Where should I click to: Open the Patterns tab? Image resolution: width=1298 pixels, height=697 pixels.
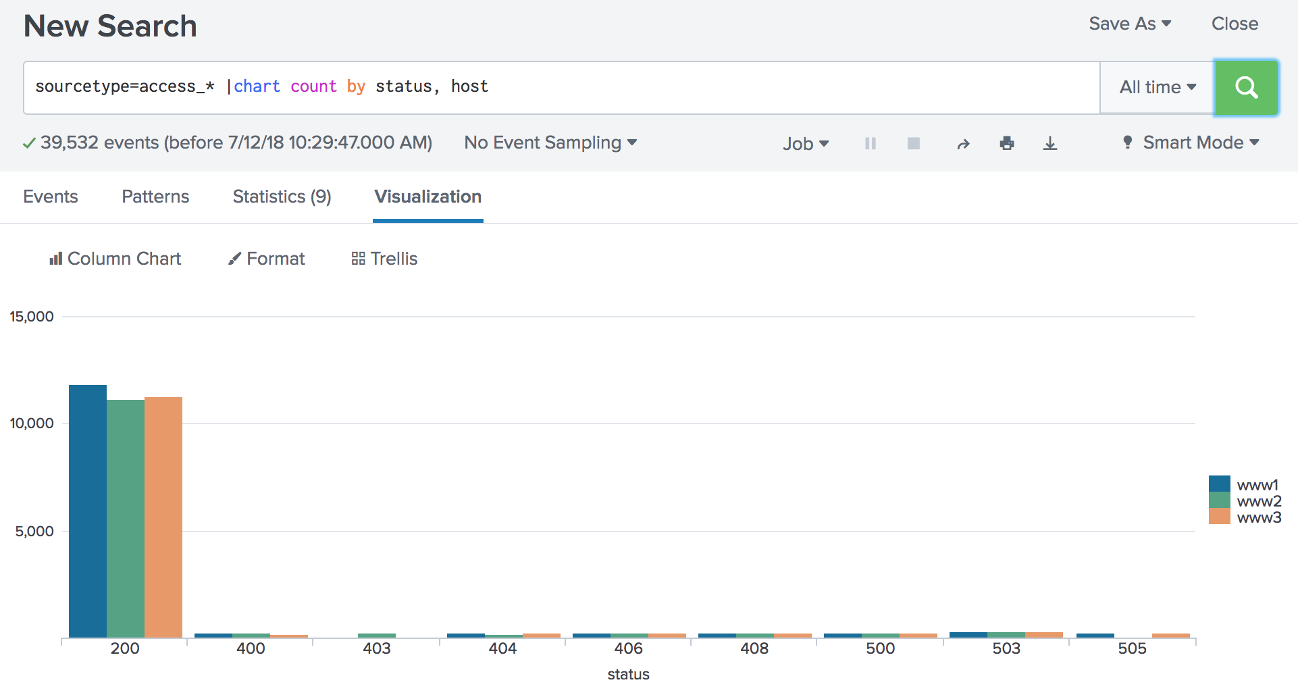(x=155, y=197)
